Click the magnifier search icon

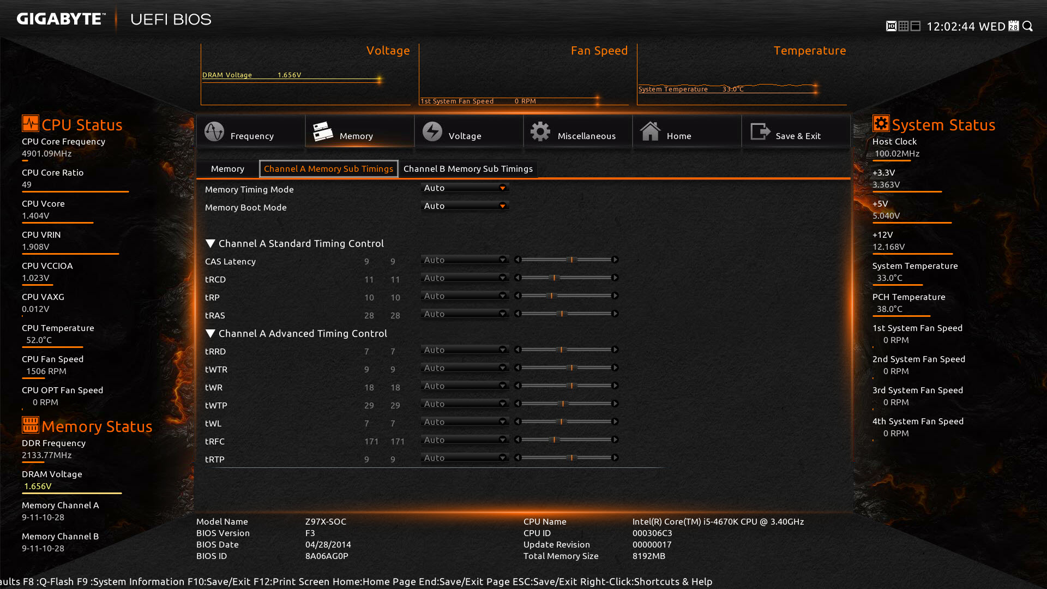pyautogui.click(x=1028, y=26)
